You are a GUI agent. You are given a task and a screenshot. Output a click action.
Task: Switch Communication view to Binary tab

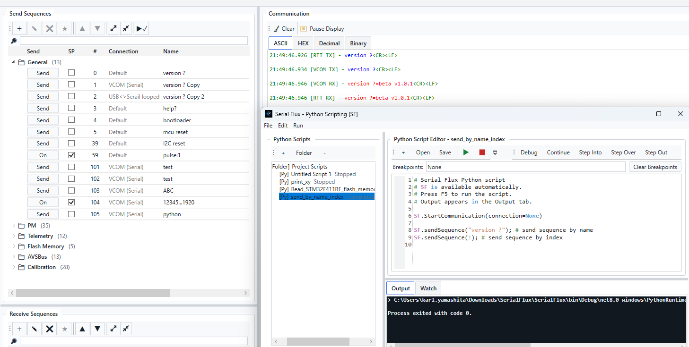(x=358, y=43)
